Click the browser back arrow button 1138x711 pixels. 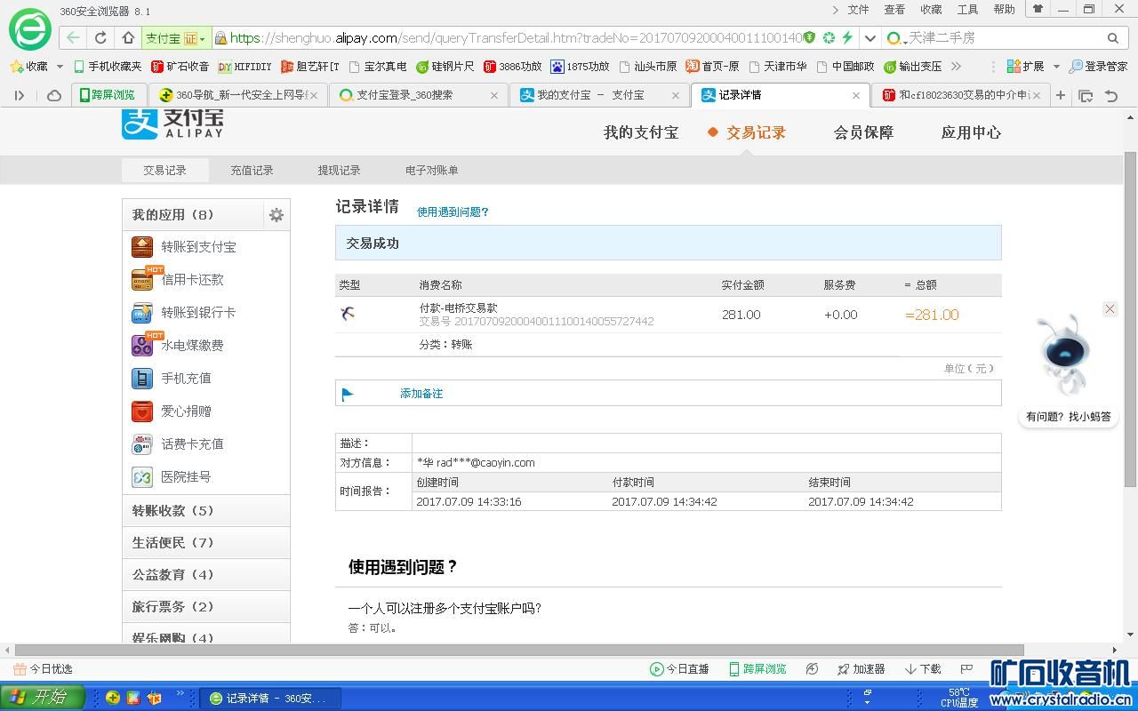click(74, 38)
